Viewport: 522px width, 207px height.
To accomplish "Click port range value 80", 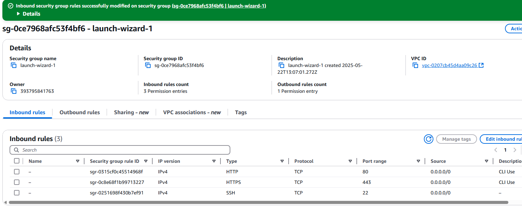I will (365, 172).
